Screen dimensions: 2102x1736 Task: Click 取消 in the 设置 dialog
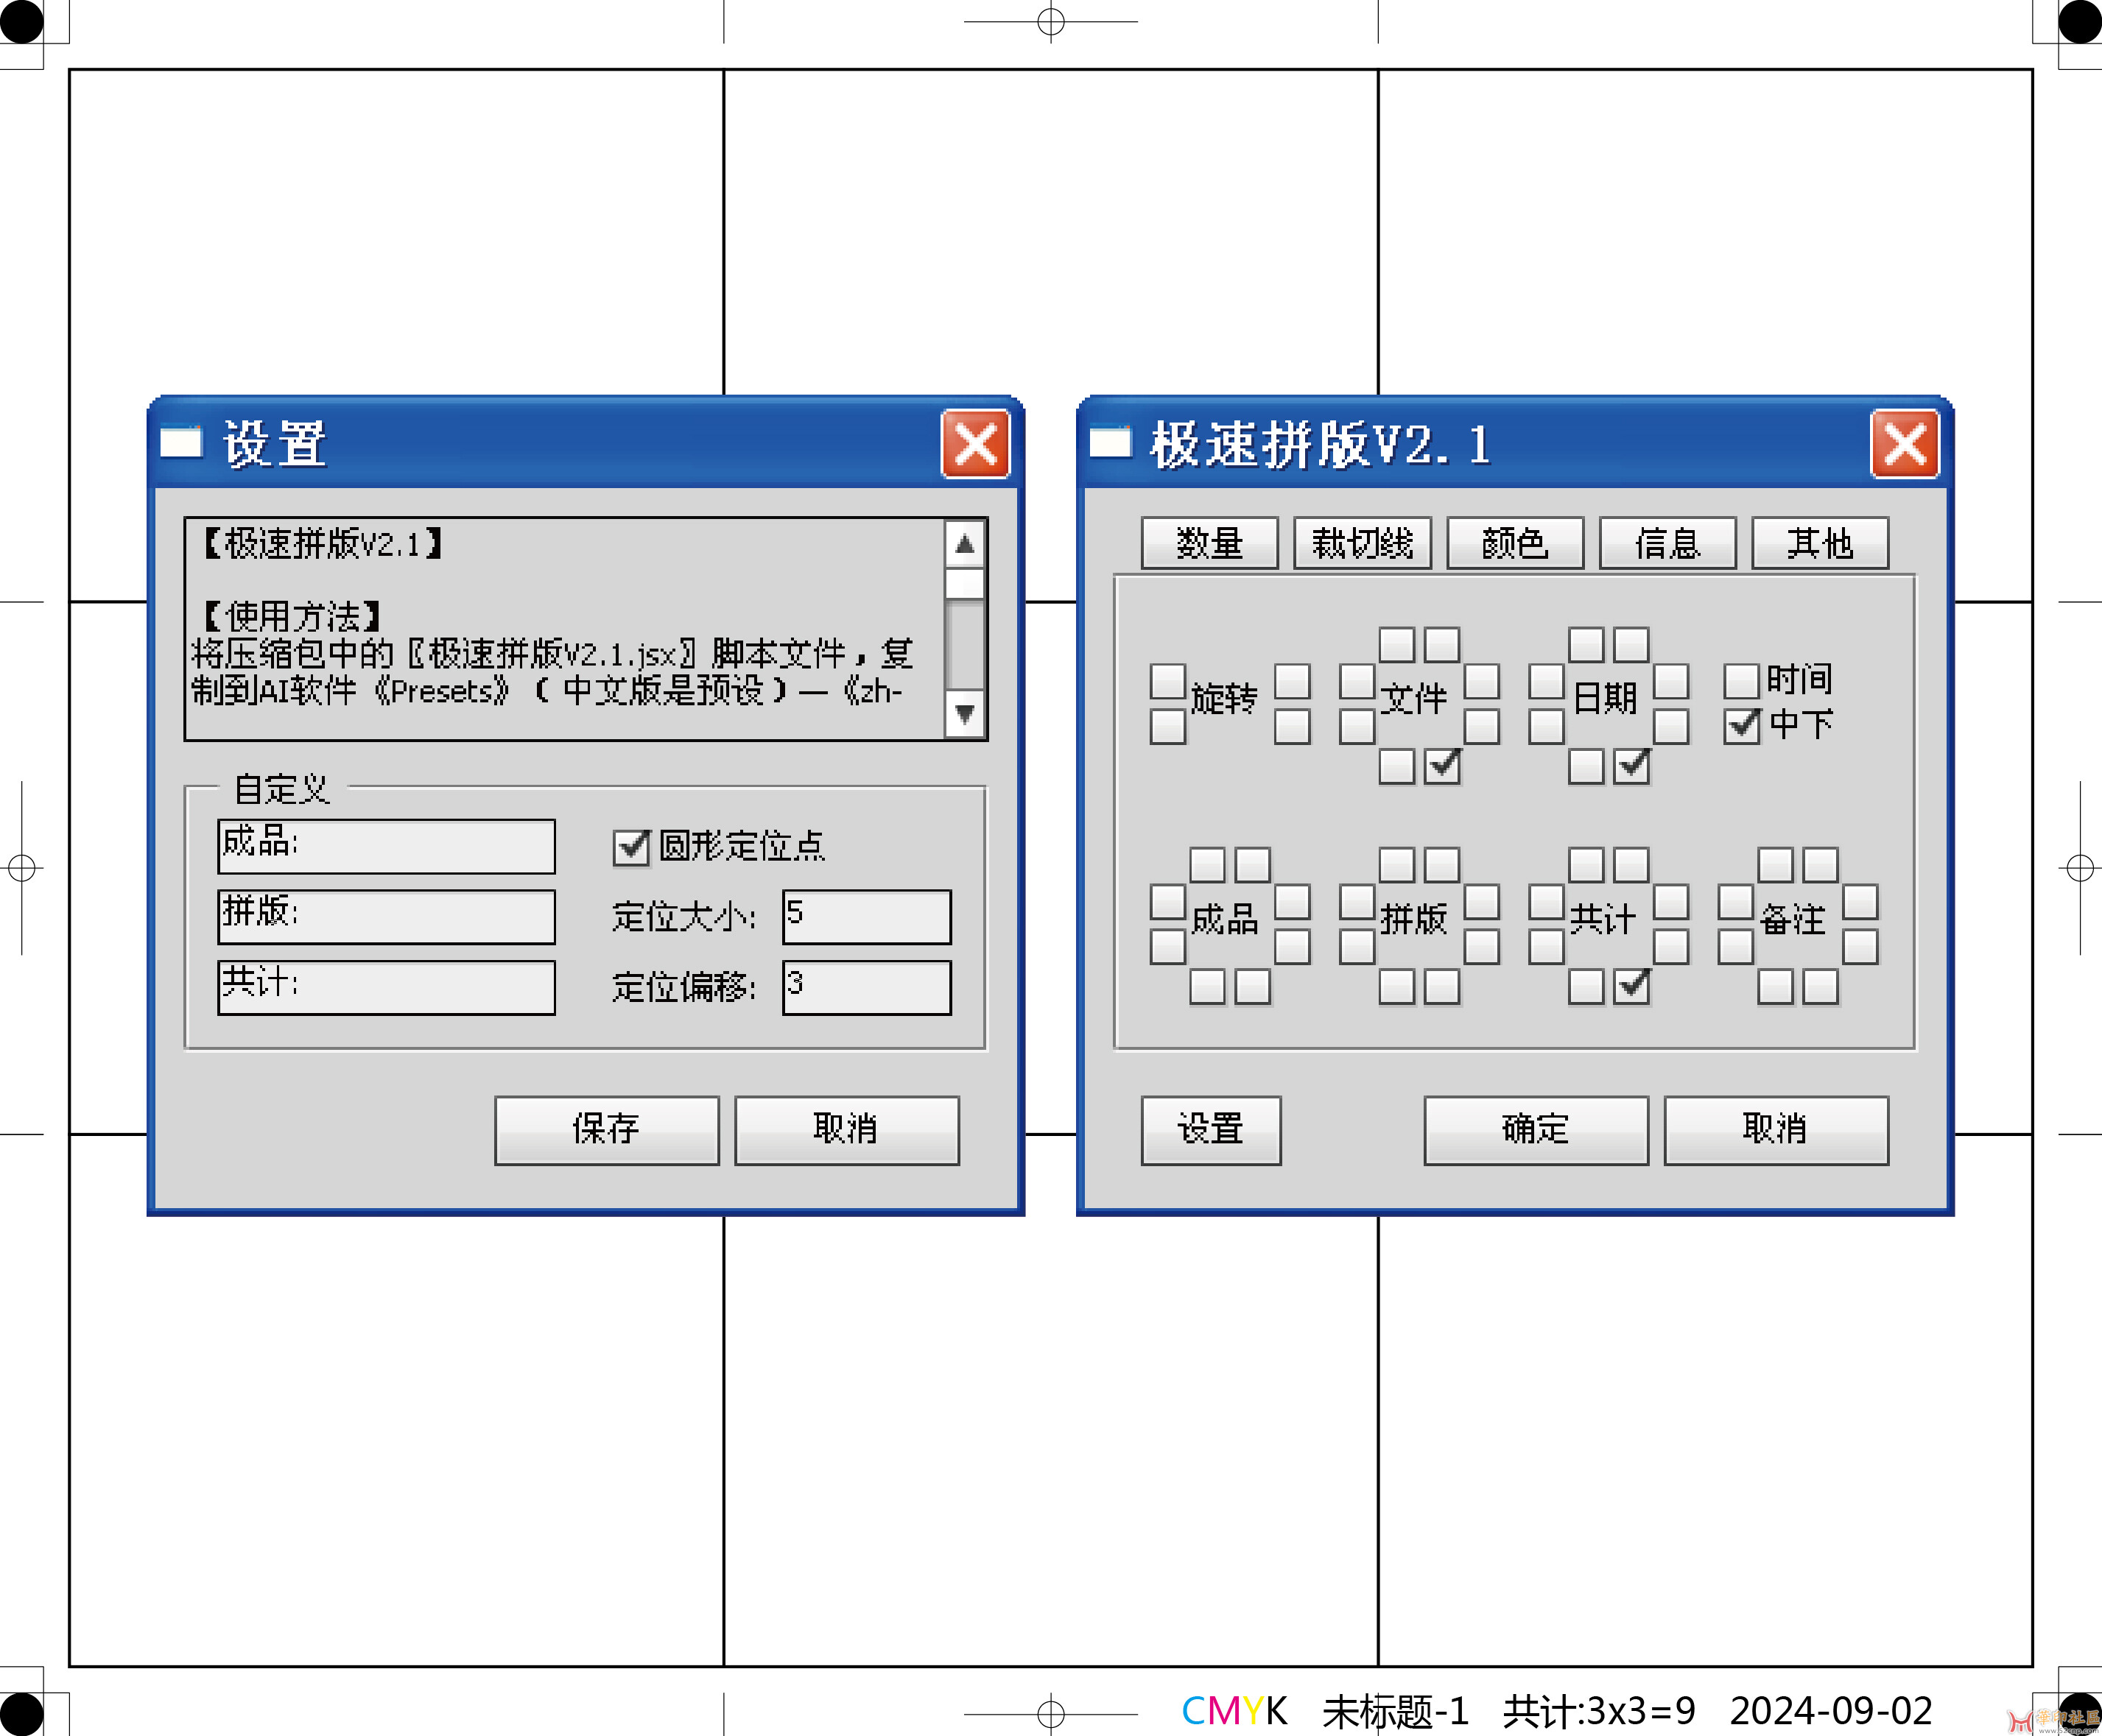click(x=846, y=1130)
